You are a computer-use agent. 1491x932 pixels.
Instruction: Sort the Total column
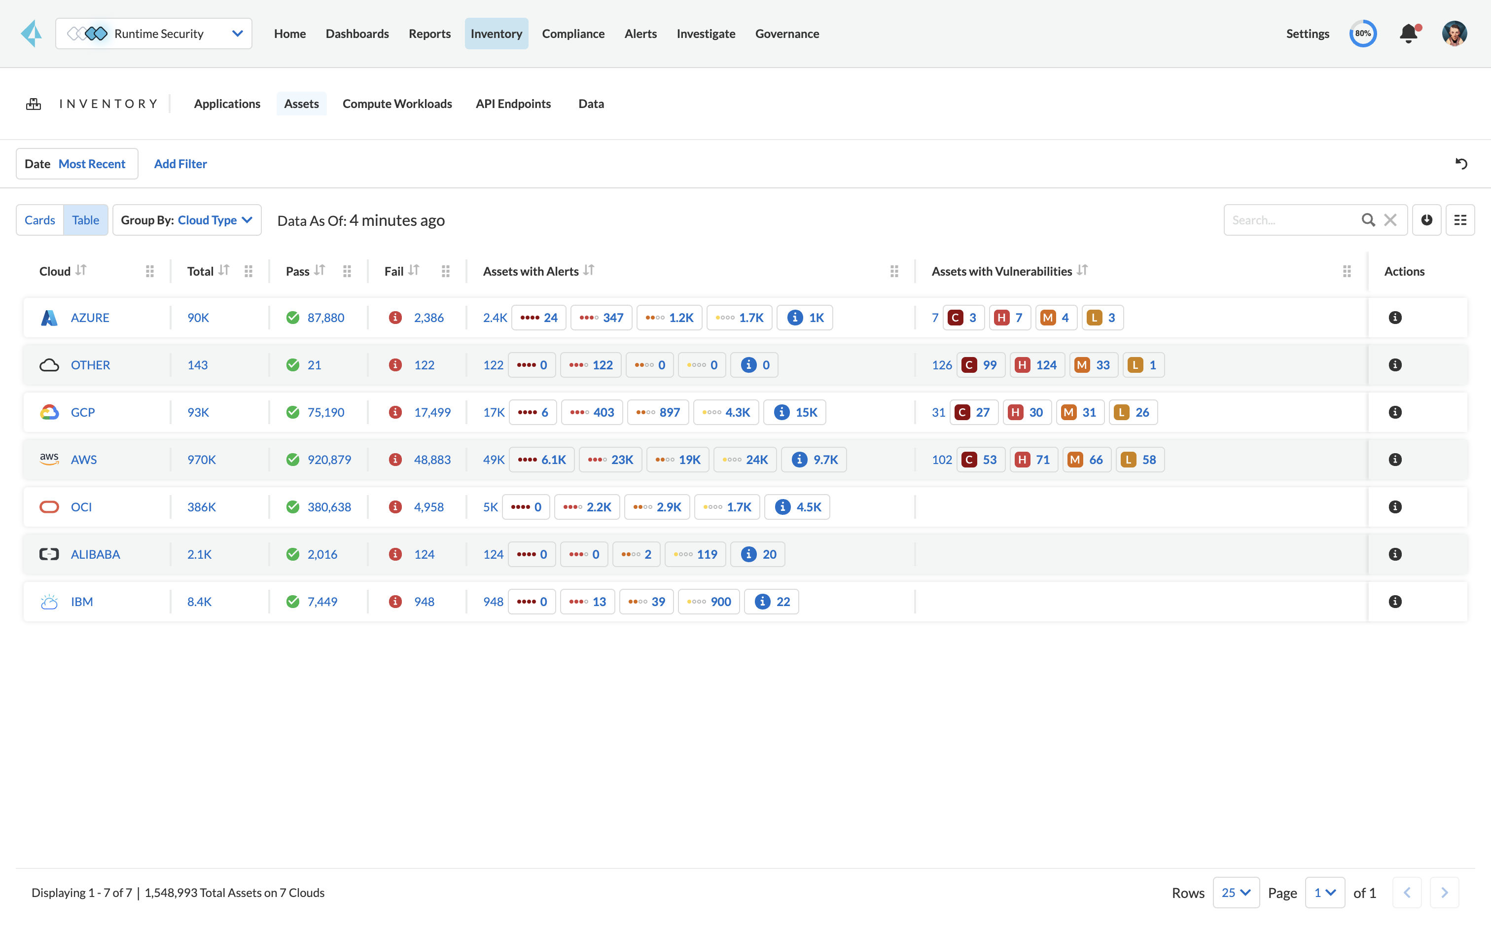pyautogui.click(x=224, y=271)
